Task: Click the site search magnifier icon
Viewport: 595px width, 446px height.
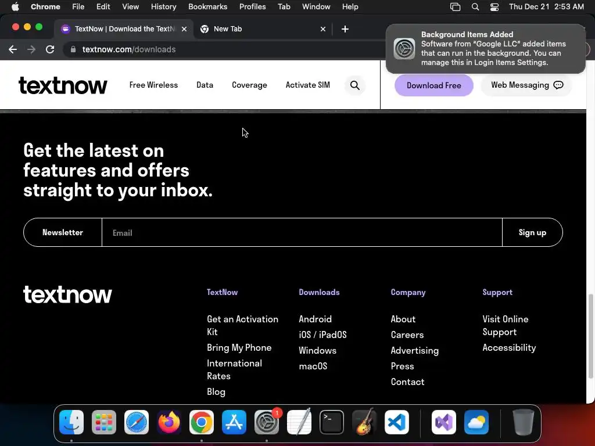Action: (x=355, y=85)
